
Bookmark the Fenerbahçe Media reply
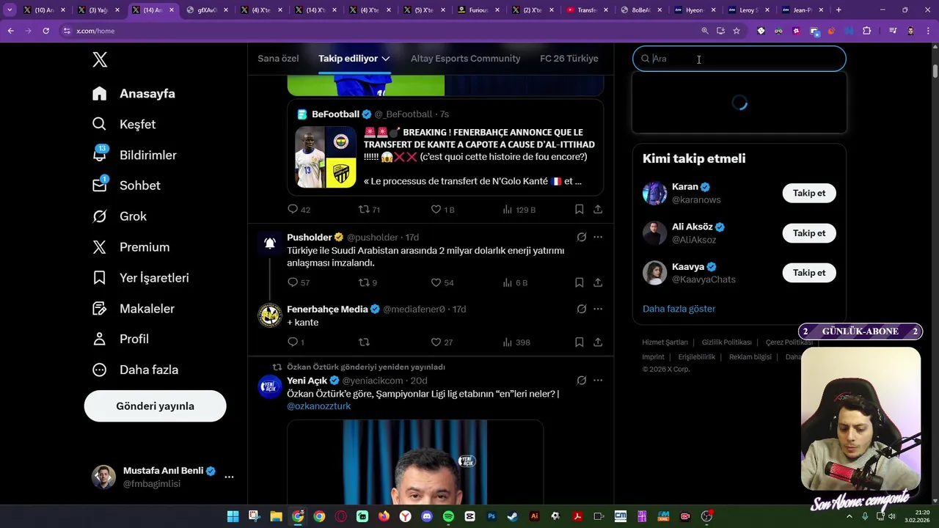(x=579, y=342)
